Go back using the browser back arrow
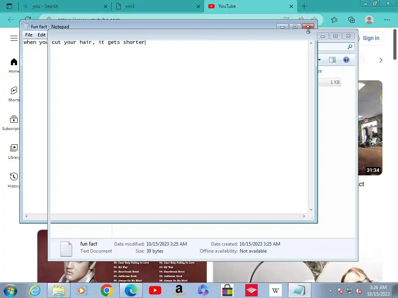 [10, 20]
